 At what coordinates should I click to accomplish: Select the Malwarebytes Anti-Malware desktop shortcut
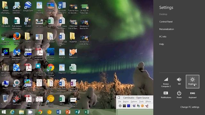pyautogui.click(x=17, y=54)
